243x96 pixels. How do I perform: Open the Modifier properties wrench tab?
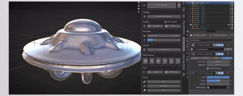187,60
